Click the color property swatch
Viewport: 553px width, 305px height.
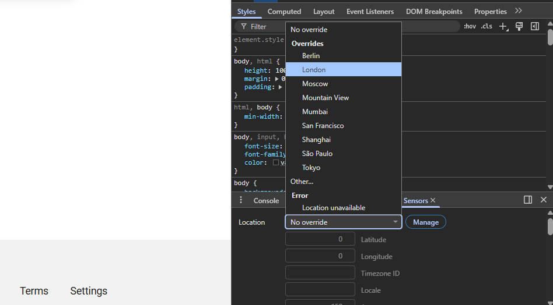276,162
